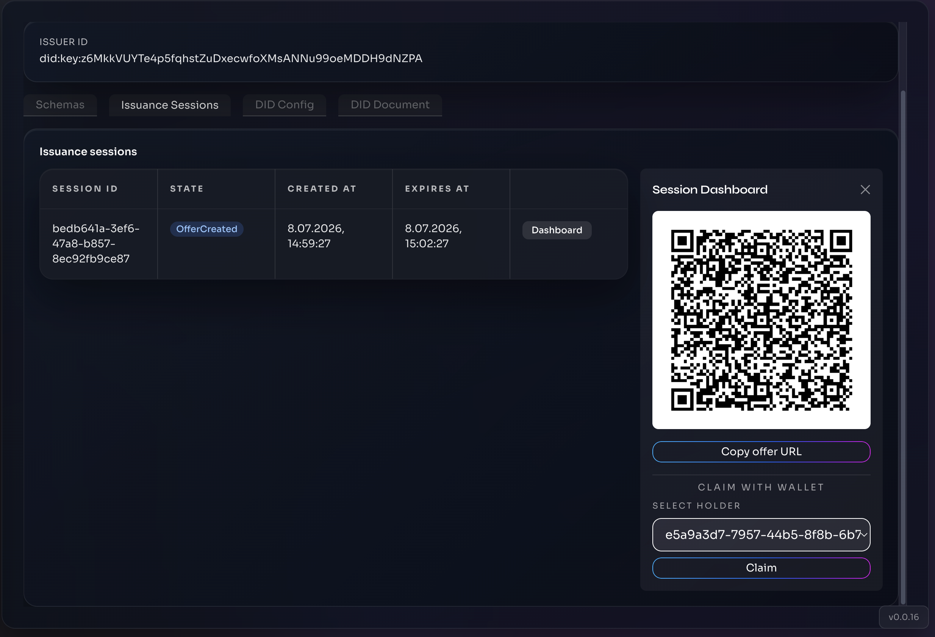Click the EXPIRES AT column header
Viewport: 935px width, 637px height.
tap(437, 189)
